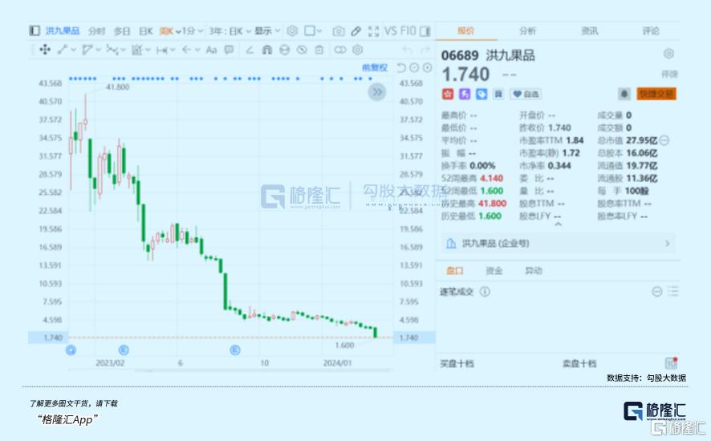
Task: Open 洪九果品 (企业号) enterprise page
Action: [x=558, y=244]
